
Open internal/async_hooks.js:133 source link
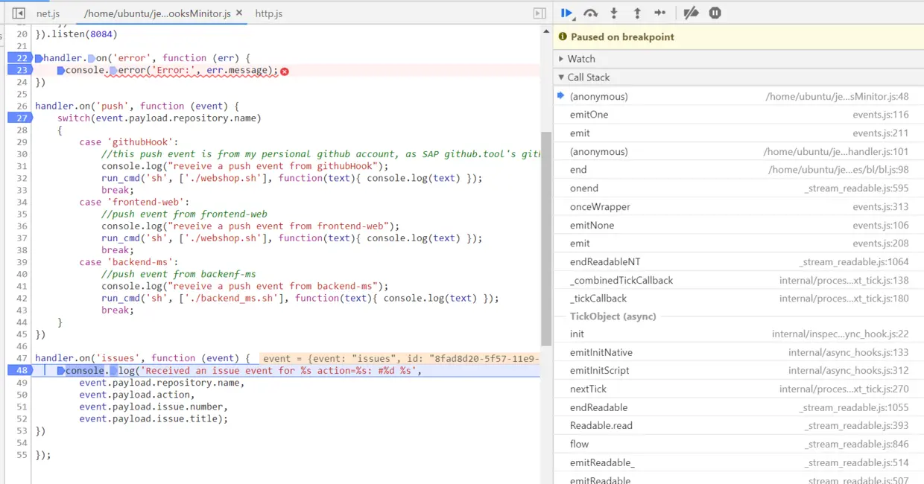pos(849,352)
